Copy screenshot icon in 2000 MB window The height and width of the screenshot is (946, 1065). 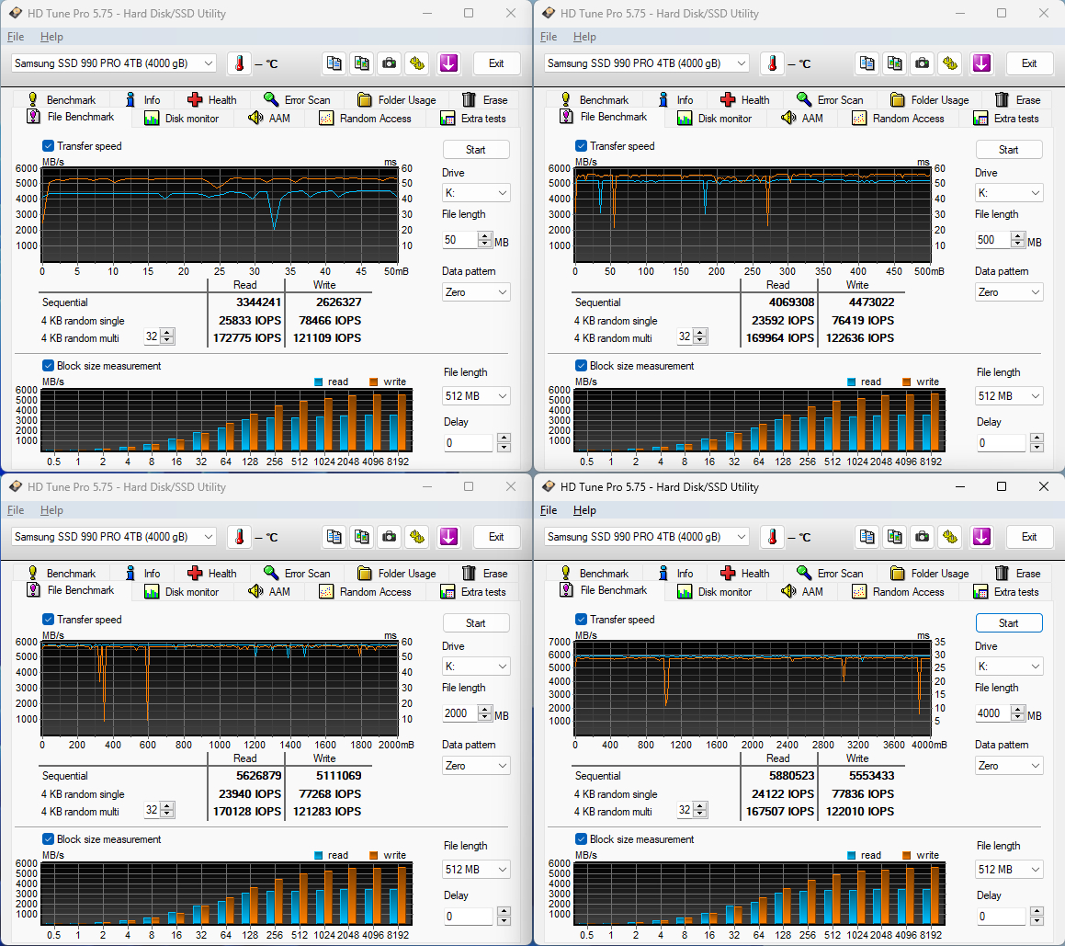(362, 537)
